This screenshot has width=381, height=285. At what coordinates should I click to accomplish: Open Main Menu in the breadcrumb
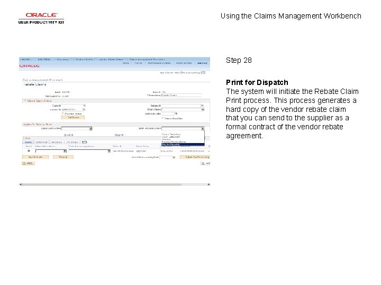44,59
